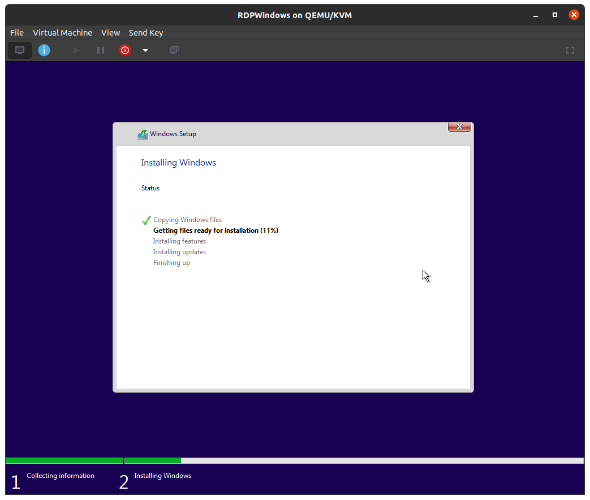This screenshot has height=500, width=590.
Task: Click the Windows Setup title icon
Action: tap(143, 134)
